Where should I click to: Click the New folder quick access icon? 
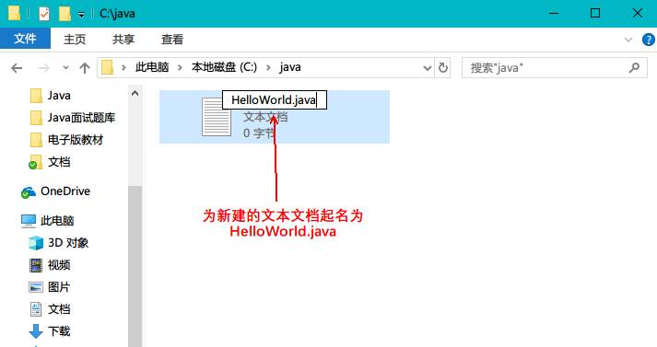point(65,14)
